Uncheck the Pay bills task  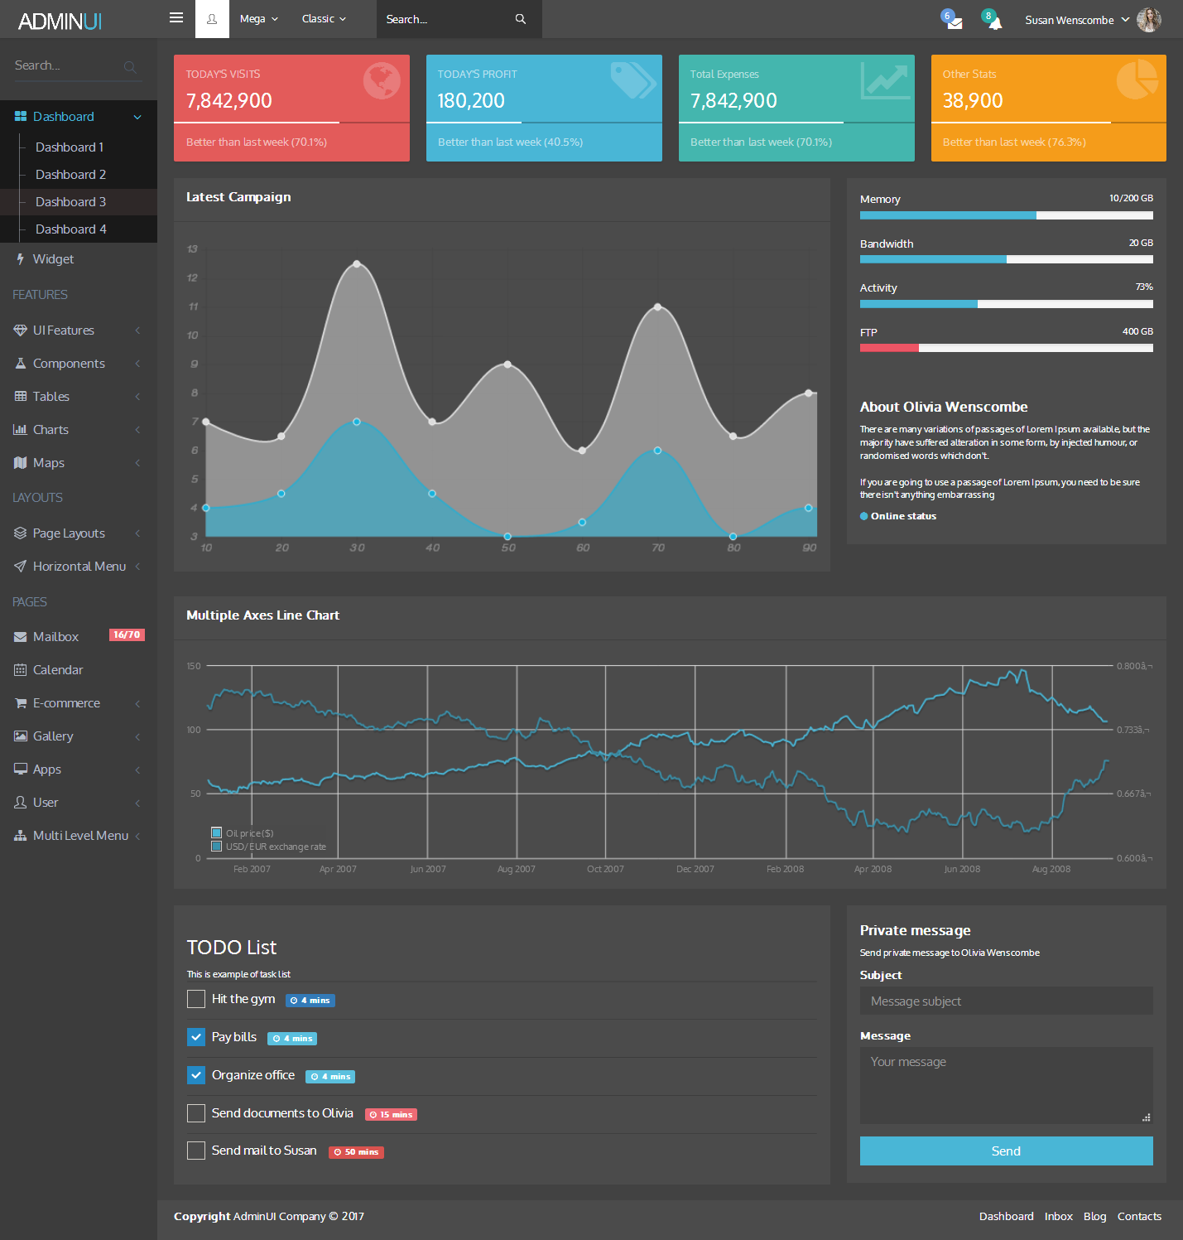click(x=196, y=1037)
